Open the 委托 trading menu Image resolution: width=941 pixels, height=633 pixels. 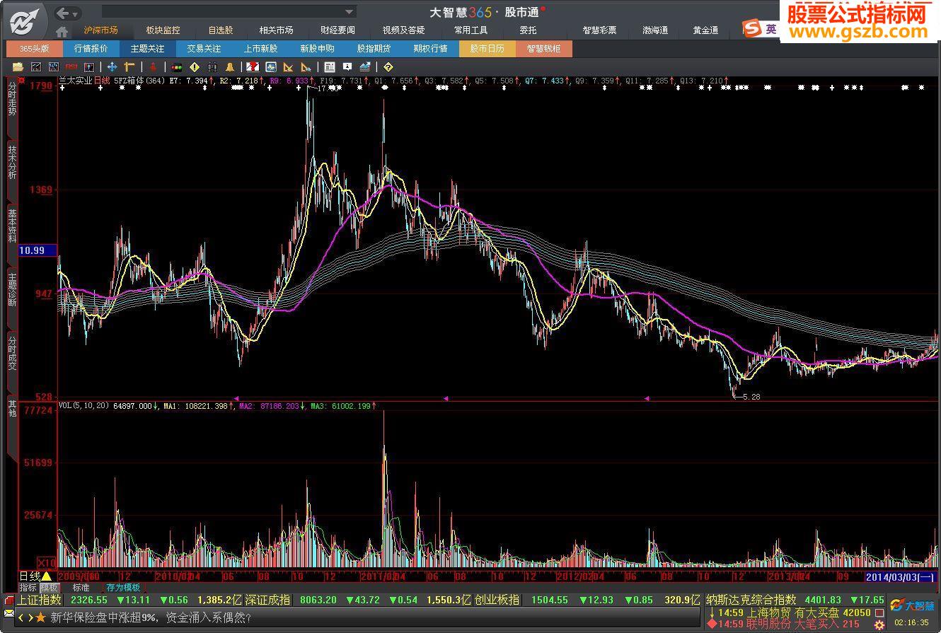coord(528,30)
